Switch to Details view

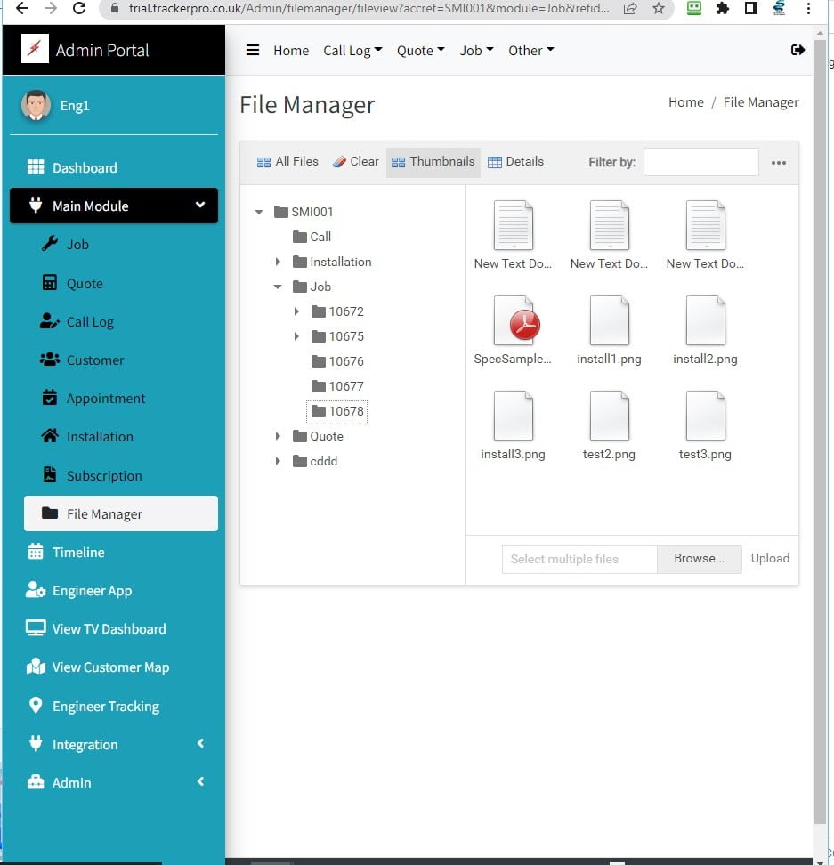[x=515, y=162]
